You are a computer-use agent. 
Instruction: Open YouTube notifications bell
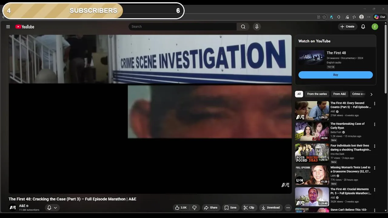pos(363,27)
